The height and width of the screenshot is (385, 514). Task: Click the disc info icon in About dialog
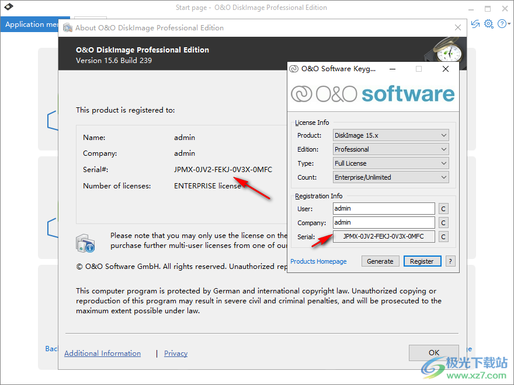(85, 243)
